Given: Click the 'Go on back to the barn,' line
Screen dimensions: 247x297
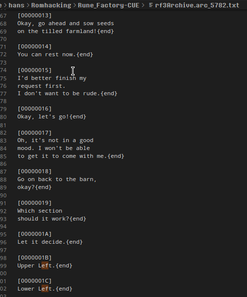Looking at the screenshot, I should point(57,179).
